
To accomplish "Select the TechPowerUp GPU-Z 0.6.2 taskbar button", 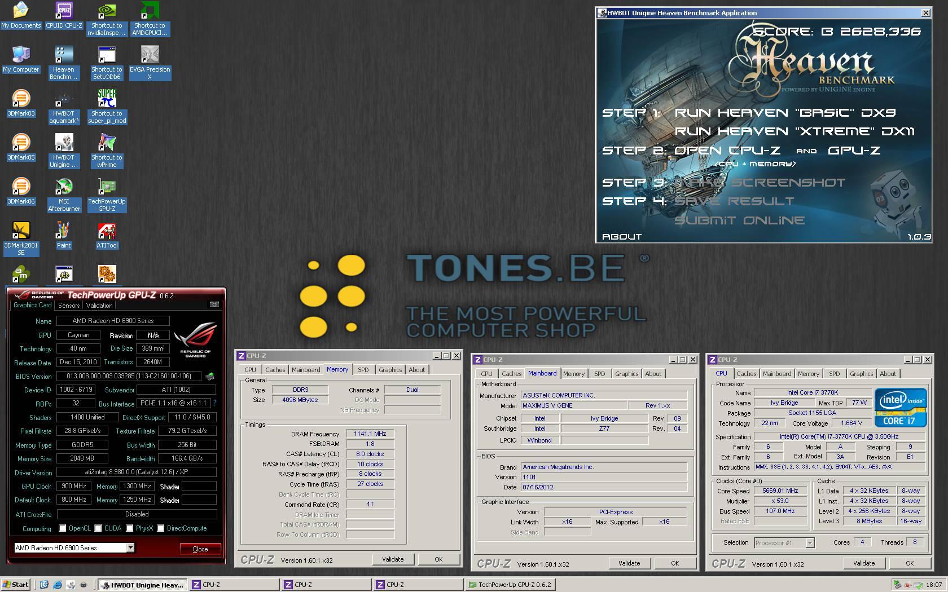I will coord(510,585).
